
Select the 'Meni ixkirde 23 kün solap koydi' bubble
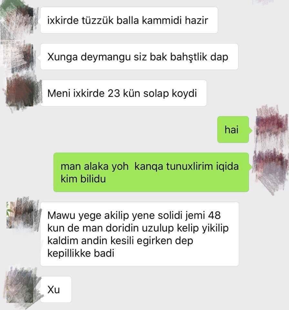[124, 93]
